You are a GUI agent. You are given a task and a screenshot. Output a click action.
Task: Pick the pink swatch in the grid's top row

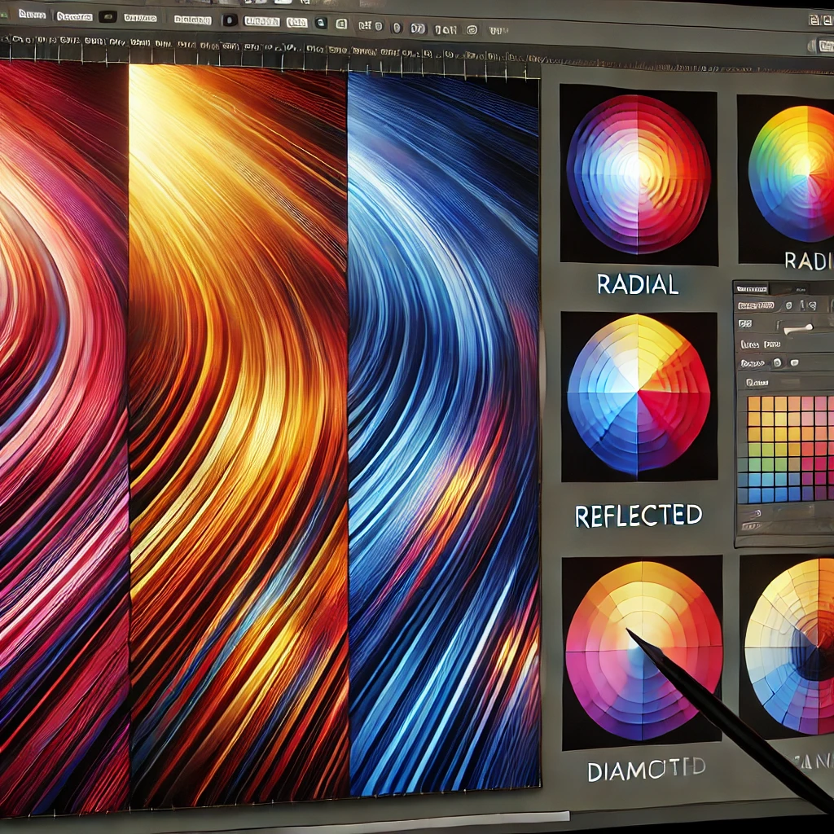[x=807, y=404]
